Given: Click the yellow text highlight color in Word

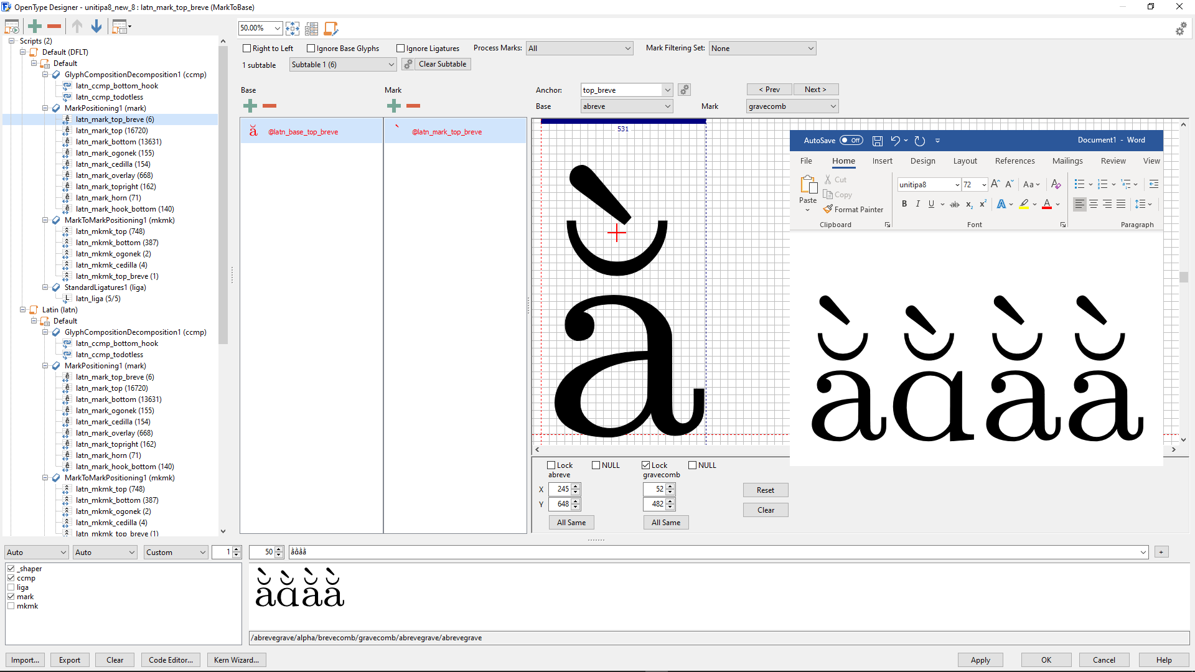Looking at the screenshot, I should 1024,203.
